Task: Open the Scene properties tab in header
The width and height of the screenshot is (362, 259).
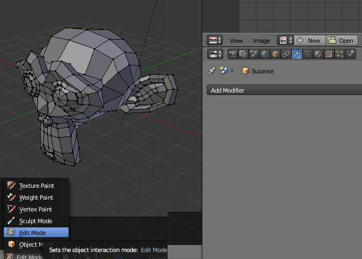Action: point(254,54)
